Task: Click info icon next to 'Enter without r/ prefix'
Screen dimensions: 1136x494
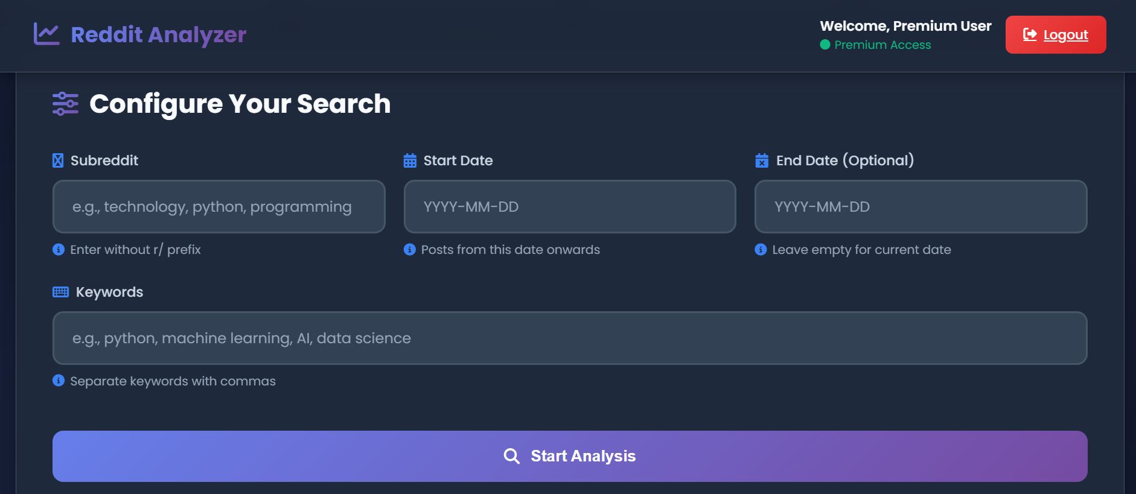Action: [x=59, y=250]
